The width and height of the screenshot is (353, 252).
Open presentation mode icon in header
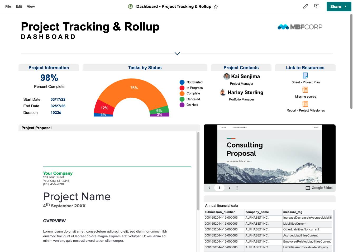point(317,6)
